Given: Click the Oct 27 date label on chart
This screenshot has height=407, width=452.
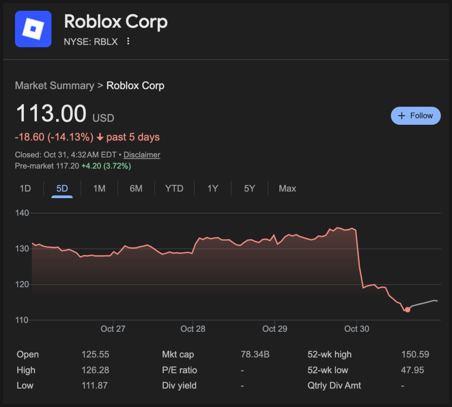Looking at the screenshot, I should point(113,329).
